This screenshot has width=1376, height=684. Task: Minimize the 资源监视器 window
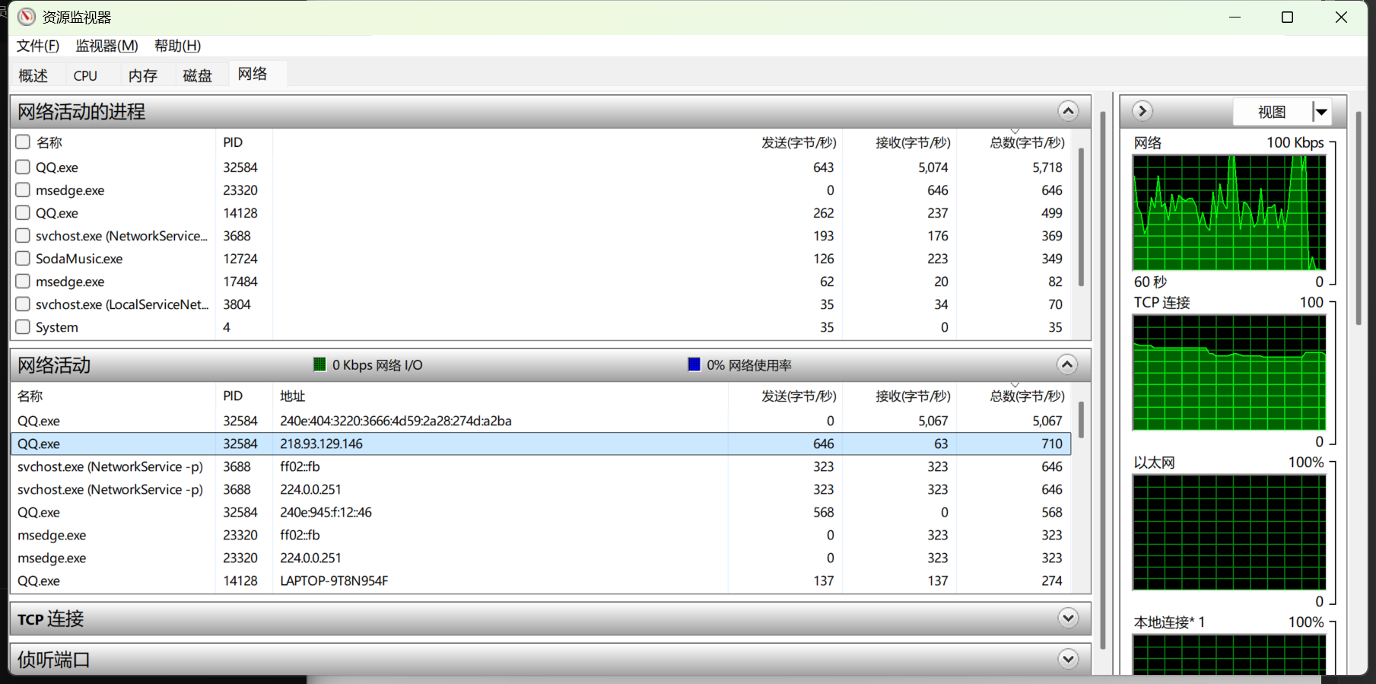click(x=1235, y=17)
